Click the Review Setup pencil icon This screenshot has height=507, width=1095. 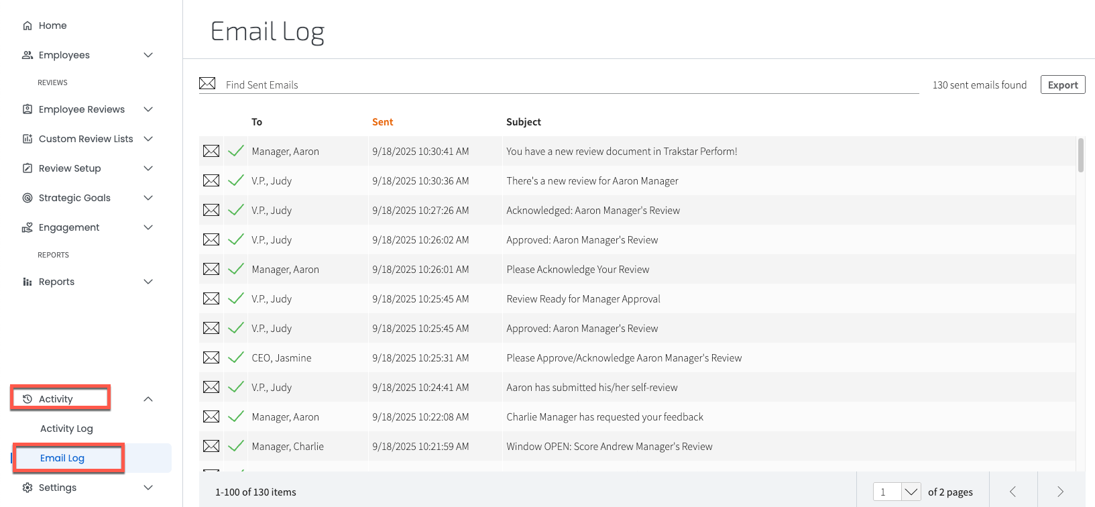pyautogui.click(x=27, y=168)
